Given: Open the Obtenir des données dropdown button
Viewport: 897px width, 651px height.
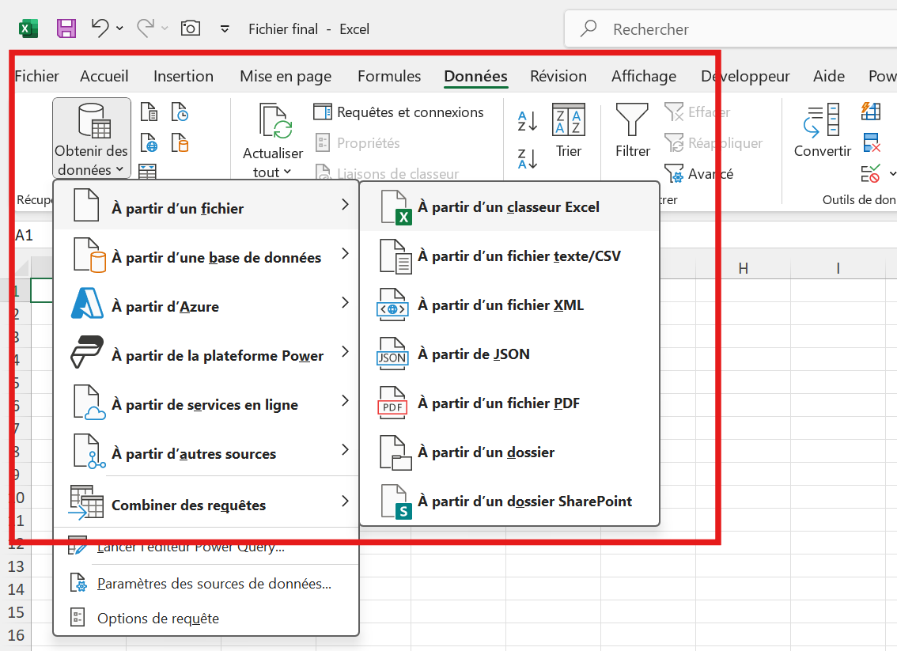Looking at the screenshot, I should (92, 138).
